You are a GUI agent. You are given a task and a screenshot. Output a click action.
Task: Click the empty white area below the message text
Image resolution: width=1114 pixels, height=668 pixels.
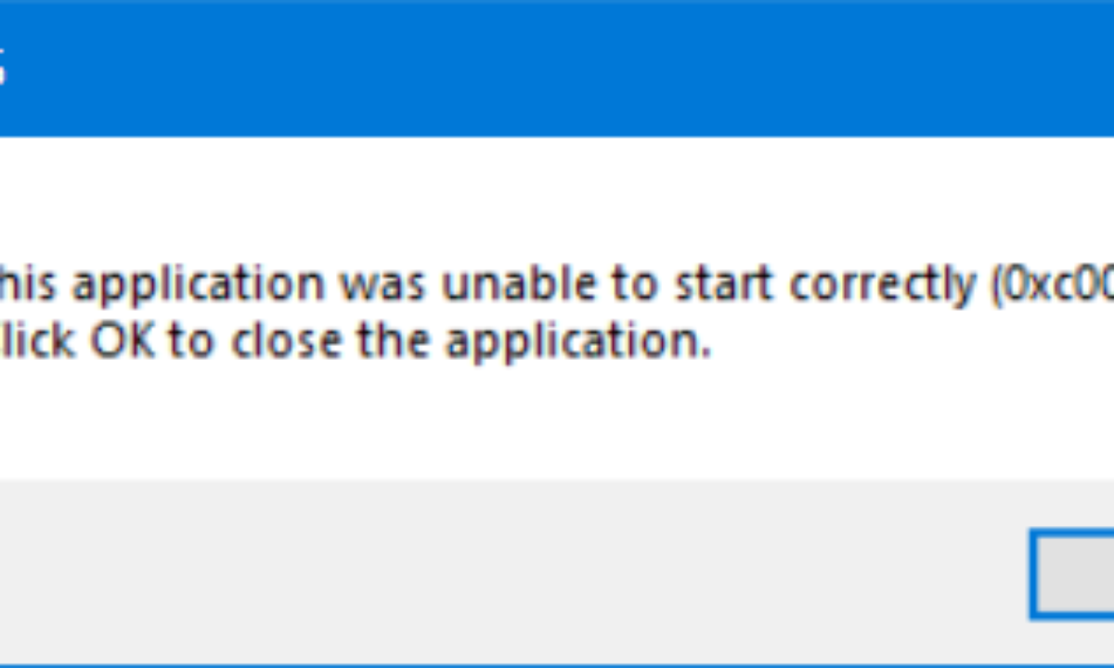(557, 422)
